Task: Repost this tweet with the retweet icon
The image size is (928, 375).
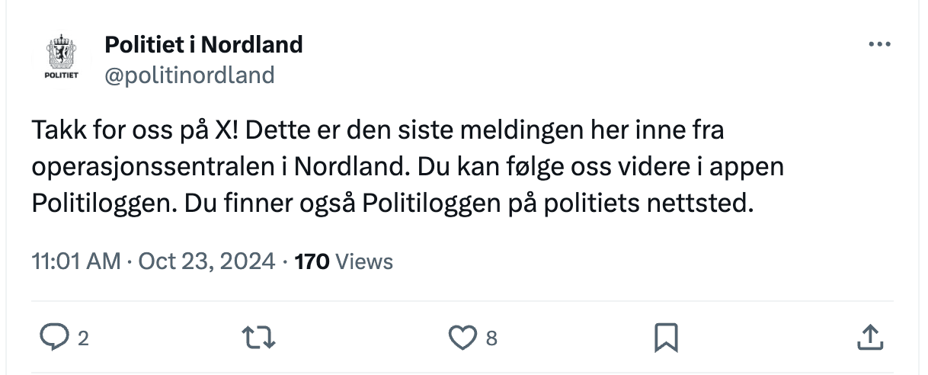Action: [258, 337]
